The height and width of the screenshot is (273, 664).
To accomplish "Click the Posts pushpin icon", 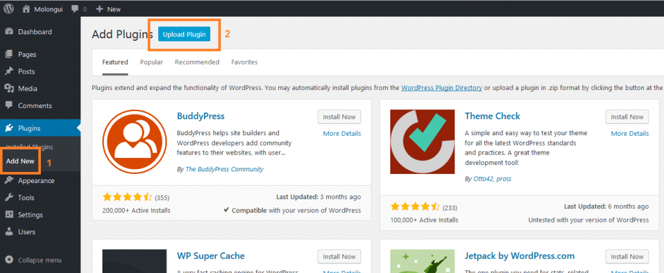I will [9, 71].
